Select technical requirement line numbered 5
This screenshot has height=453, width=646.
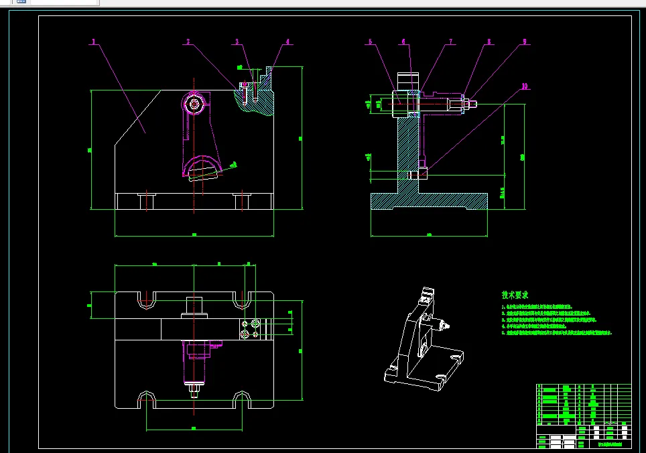[x=557, y=333]
